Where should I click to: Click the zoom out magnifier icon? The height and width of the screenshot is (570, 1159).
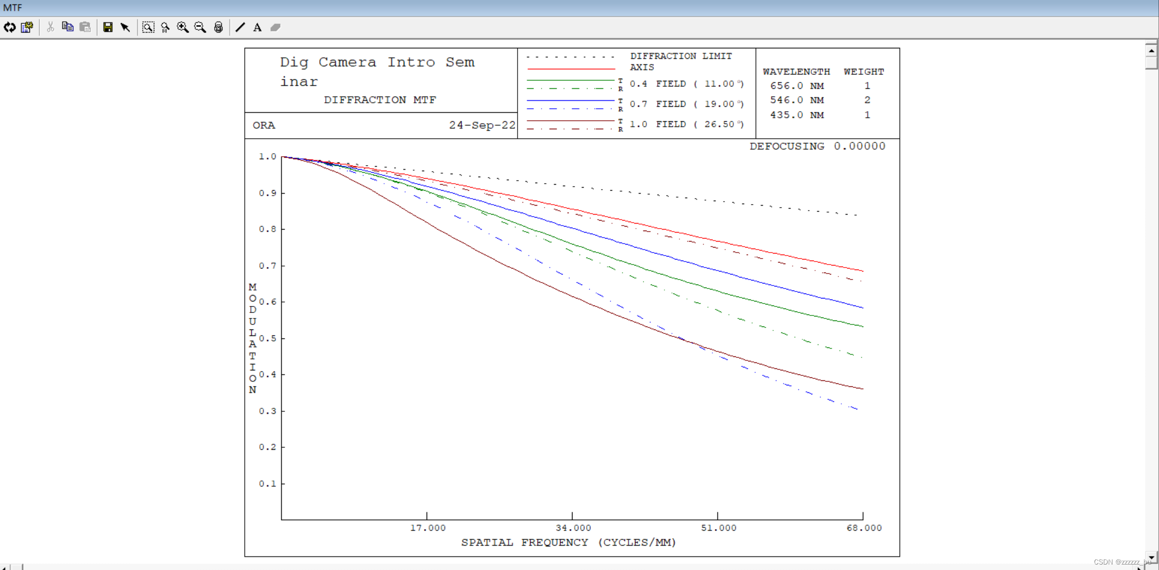pyautogui.click(x=200, y=27)
